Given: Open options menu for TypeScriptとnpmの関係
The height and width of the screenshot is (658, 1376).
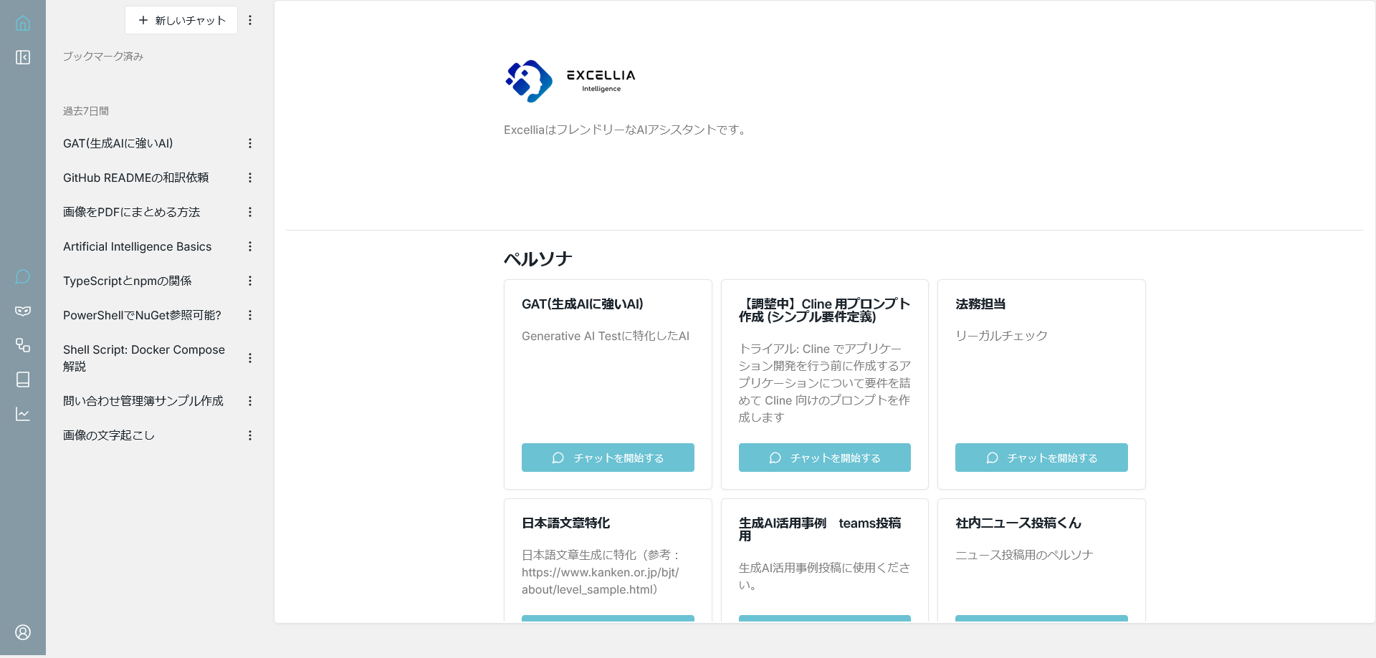Looking at the screenshot, I should click(x=250, y=281).
